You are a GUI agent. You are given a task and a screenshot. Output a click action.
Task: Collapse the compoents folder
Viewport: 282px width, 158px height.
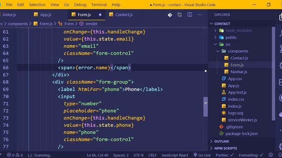click(x=238, y=51)
